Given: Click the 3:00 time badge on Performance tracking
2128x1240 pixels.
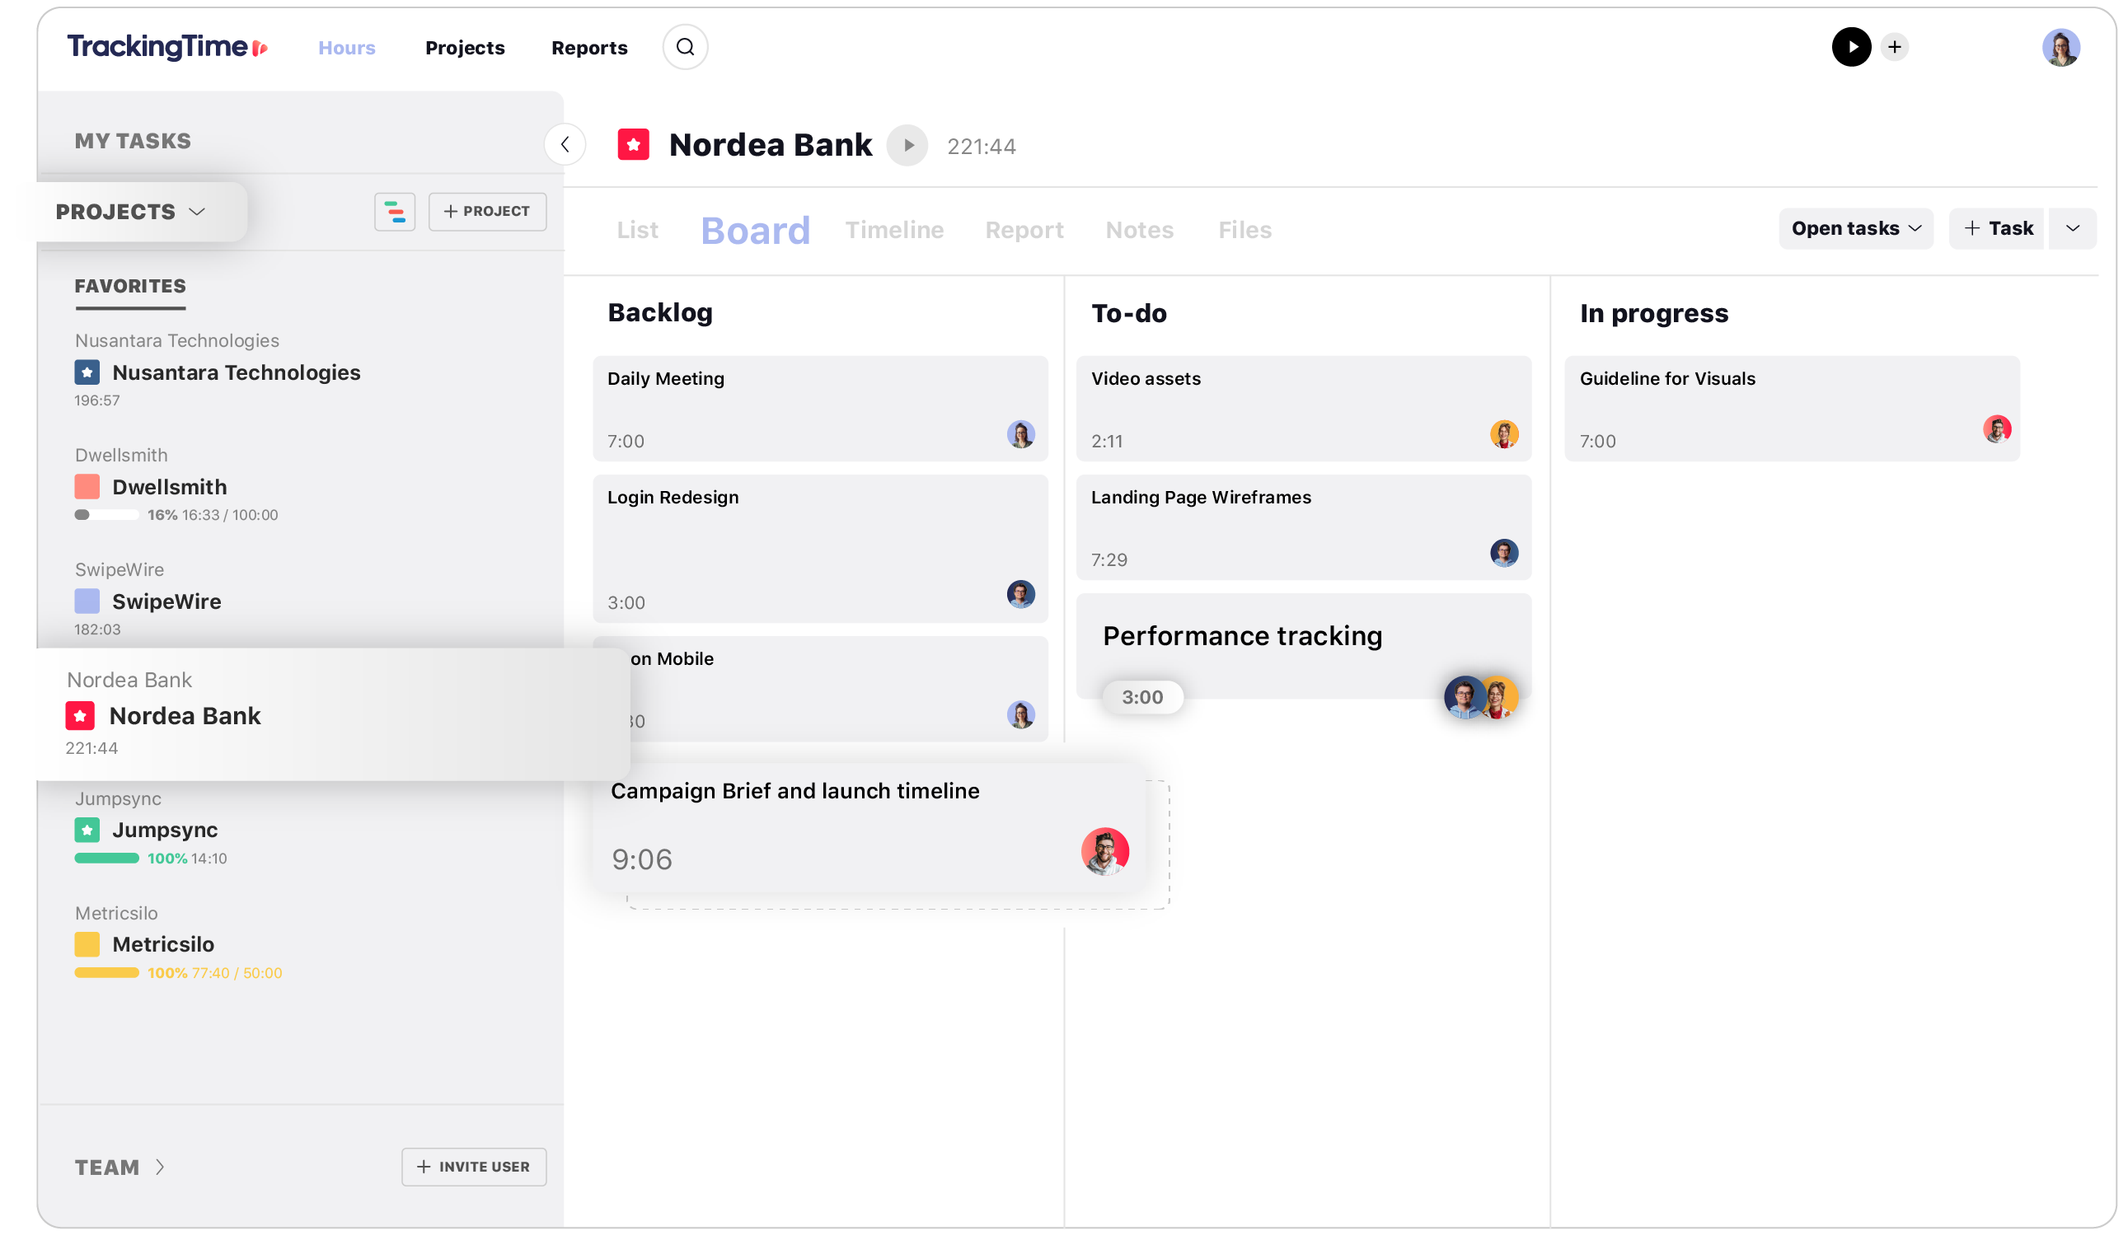Looking at the screenshot, I should click(x=1142, y=697).
